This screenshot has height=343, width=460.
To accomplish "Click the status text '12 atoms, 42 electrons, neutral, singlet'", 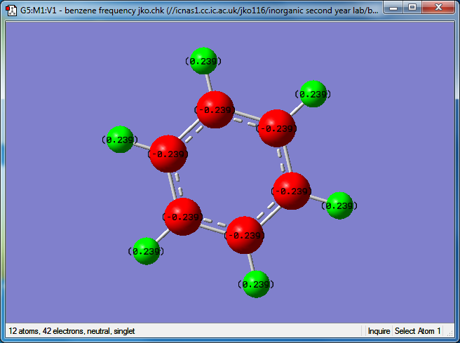I will tap(72, 331).
